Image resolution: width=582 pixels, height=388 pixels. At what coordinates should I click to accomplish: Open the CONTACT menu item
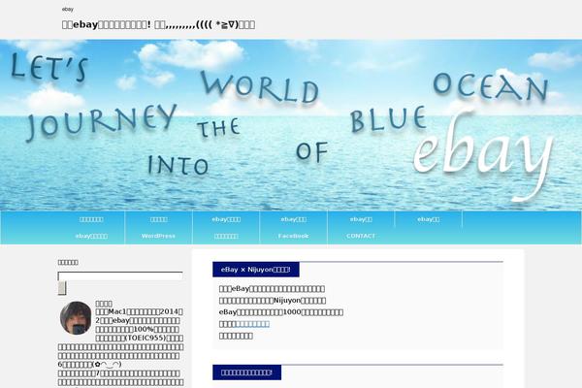pyautogui.click(x=361, y=236)
